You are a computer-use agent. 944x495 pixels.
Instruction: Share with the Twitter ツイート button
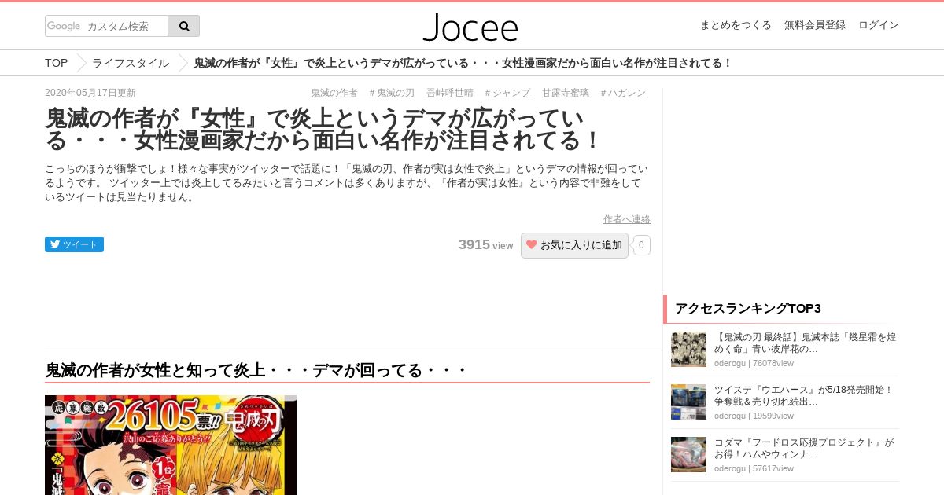point(74,244)
